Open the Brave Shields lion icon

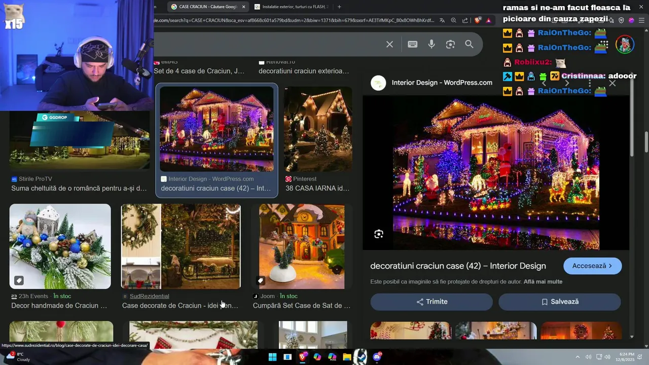(478, 20)
